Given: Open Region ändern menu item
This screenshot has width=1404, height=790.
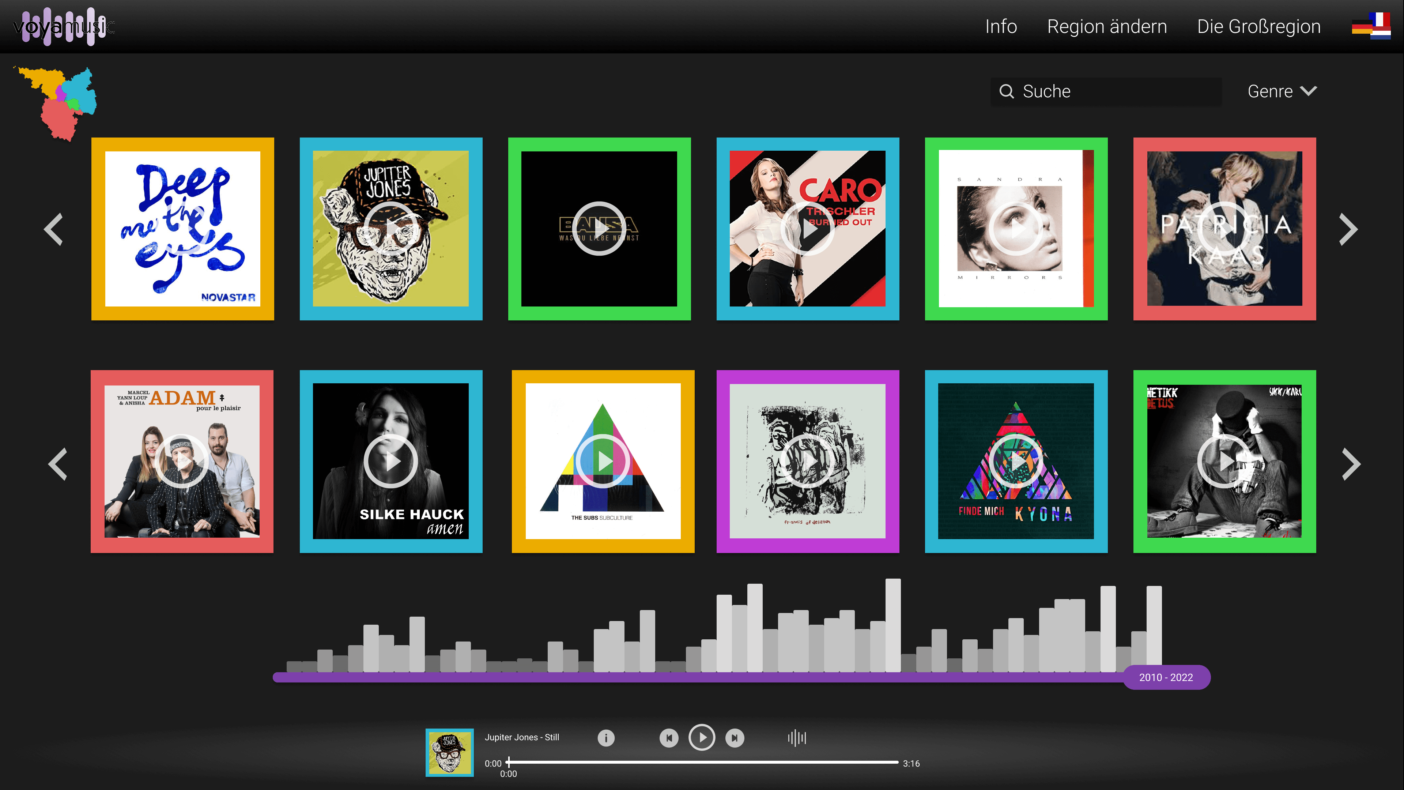Looking at the screenshot, I should point(1106,26).
